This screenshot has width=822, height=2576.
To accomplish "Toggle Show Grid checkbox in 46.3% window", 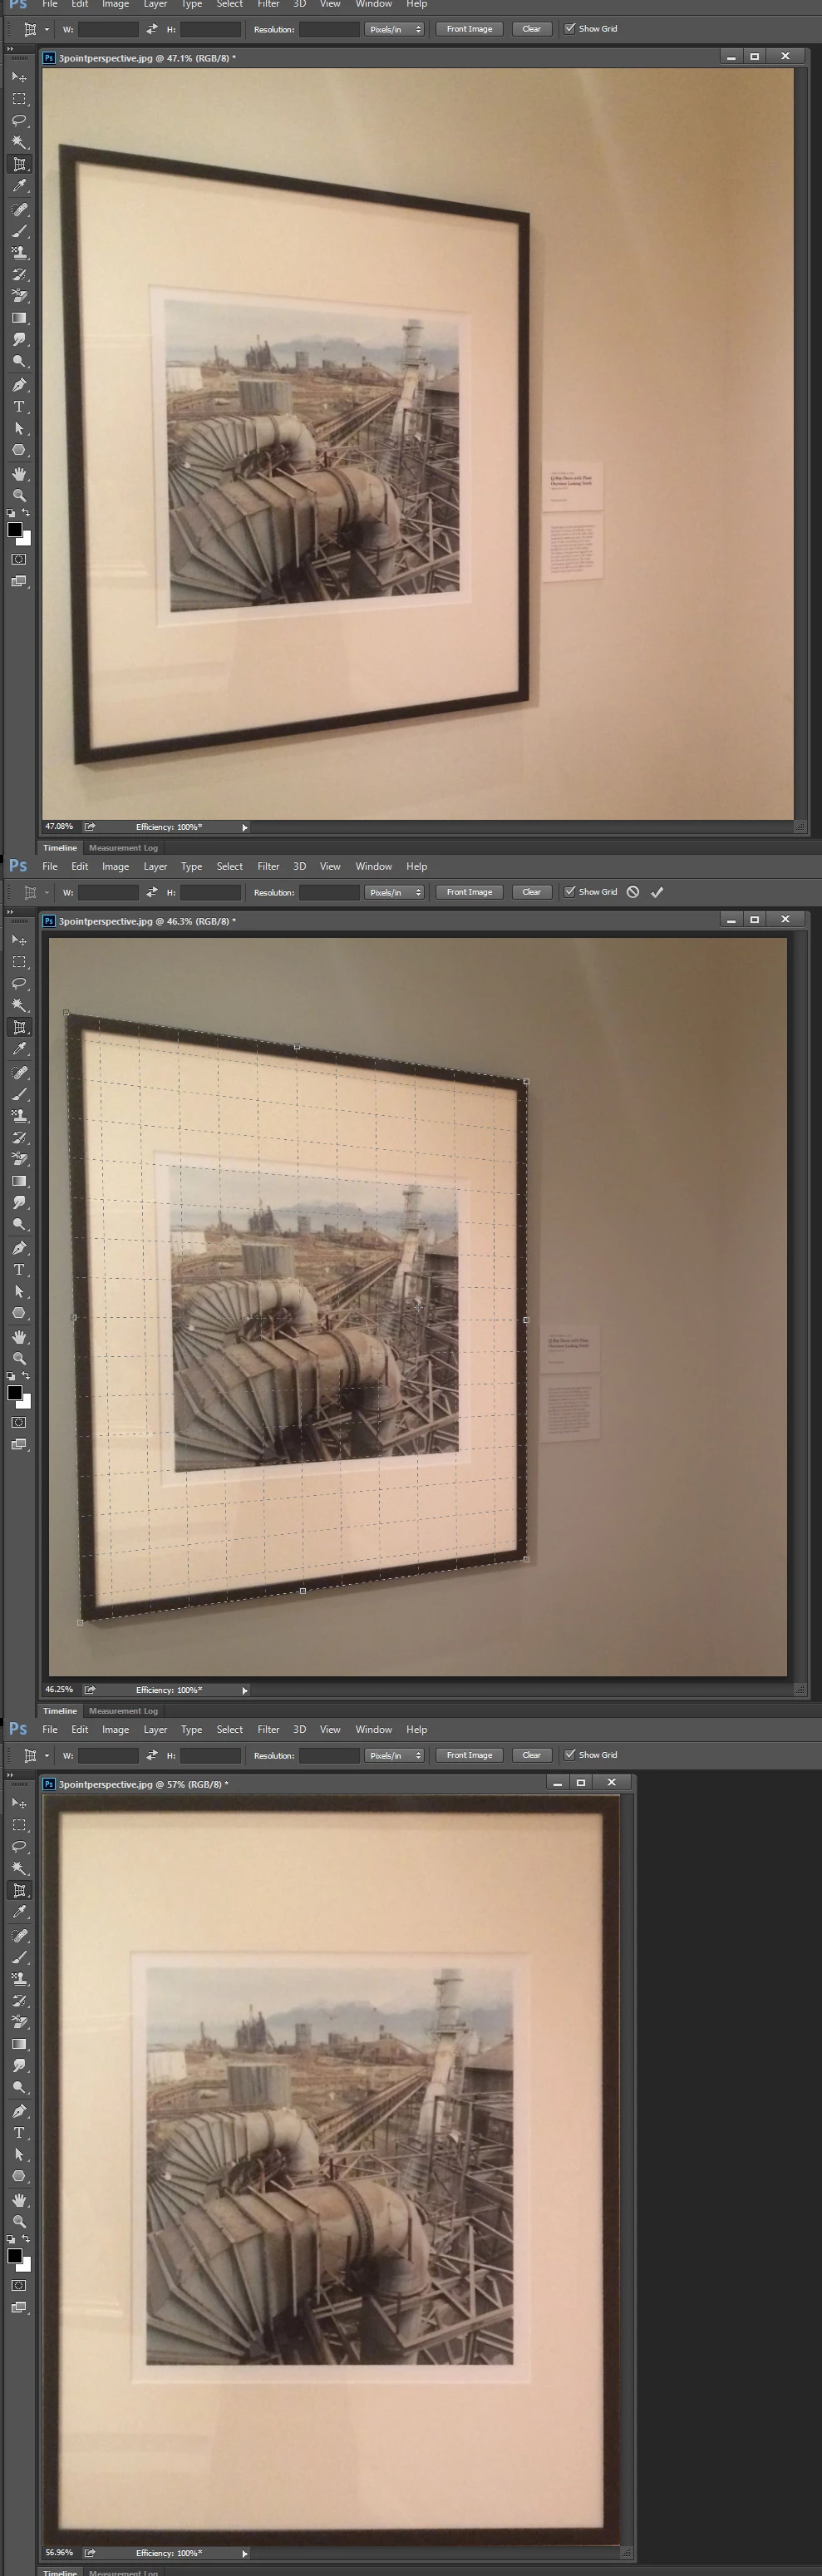I will [x=570, y=892].
